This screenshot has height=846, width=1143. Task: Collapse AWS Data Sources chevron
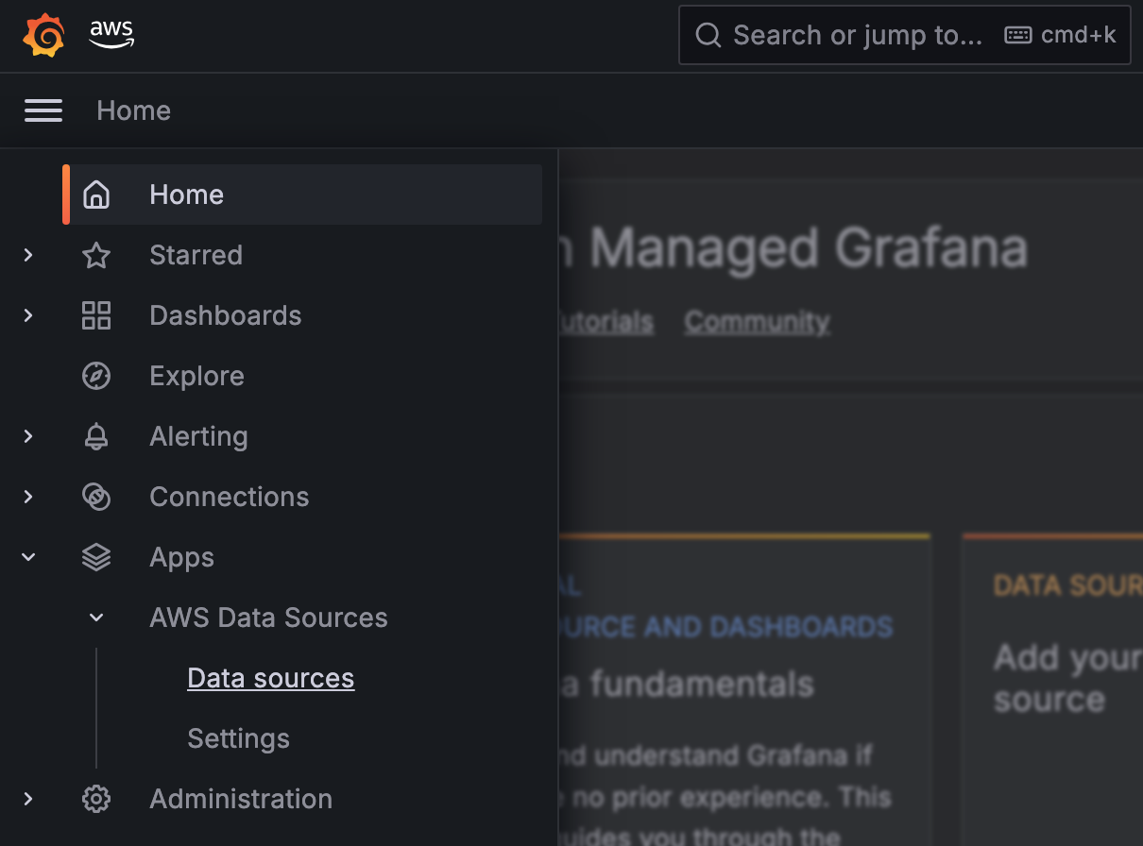pyautogui.click(x=96, y=618)
